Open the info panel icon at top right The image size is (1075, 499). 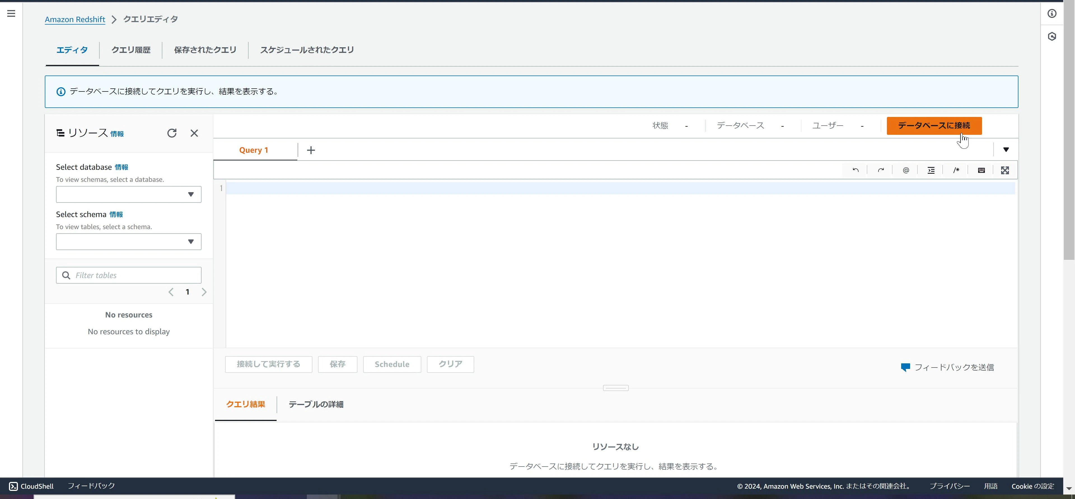pos(1052,13)
